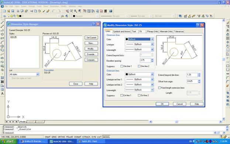Click the Undo arrow icon
The height and width of the screenshot is (144, 230).
53,11
